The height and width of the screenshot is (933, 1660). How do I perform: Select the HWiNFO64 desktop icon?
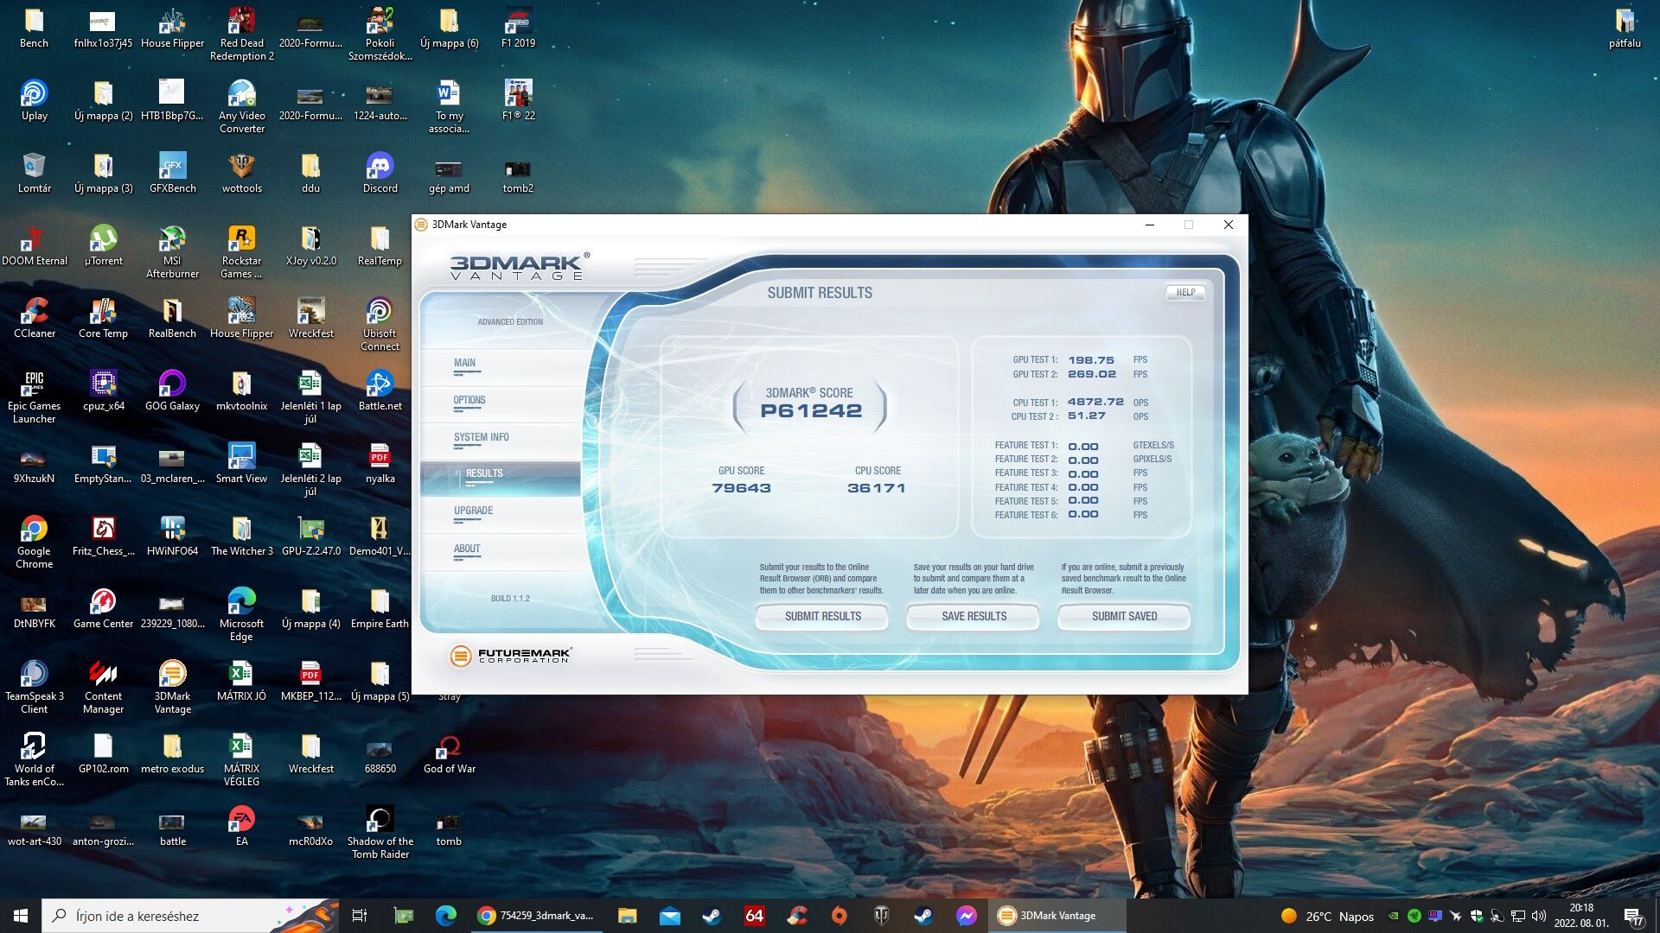coord(172,536)
